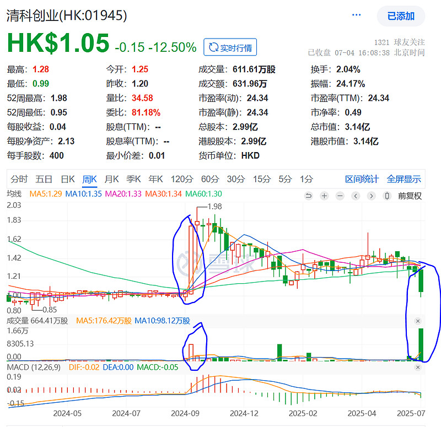
Task: Open the 季K chart tab
Action: 133,179
